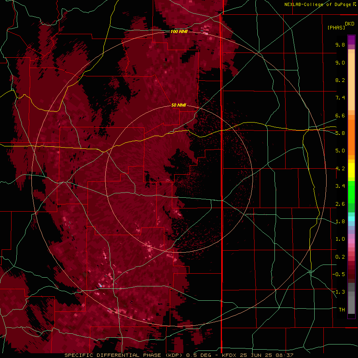The height and width of the screenshot is (358, 358).
Task: Pick the dark orange segment of the color bar
Action: (x=351, y=138)
